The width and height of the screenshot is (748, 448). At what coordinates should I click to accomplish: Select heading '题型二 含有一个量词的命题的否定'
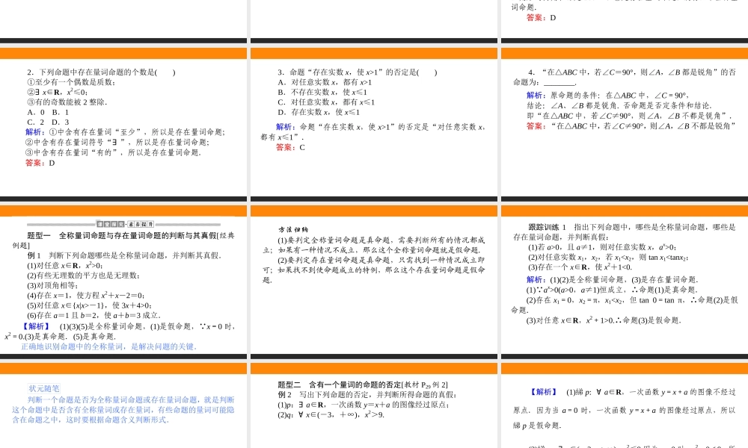tap(363, 385)
